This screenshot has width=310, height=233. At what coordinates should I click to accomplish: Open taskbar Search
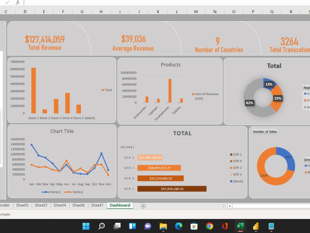coord(101,226)
